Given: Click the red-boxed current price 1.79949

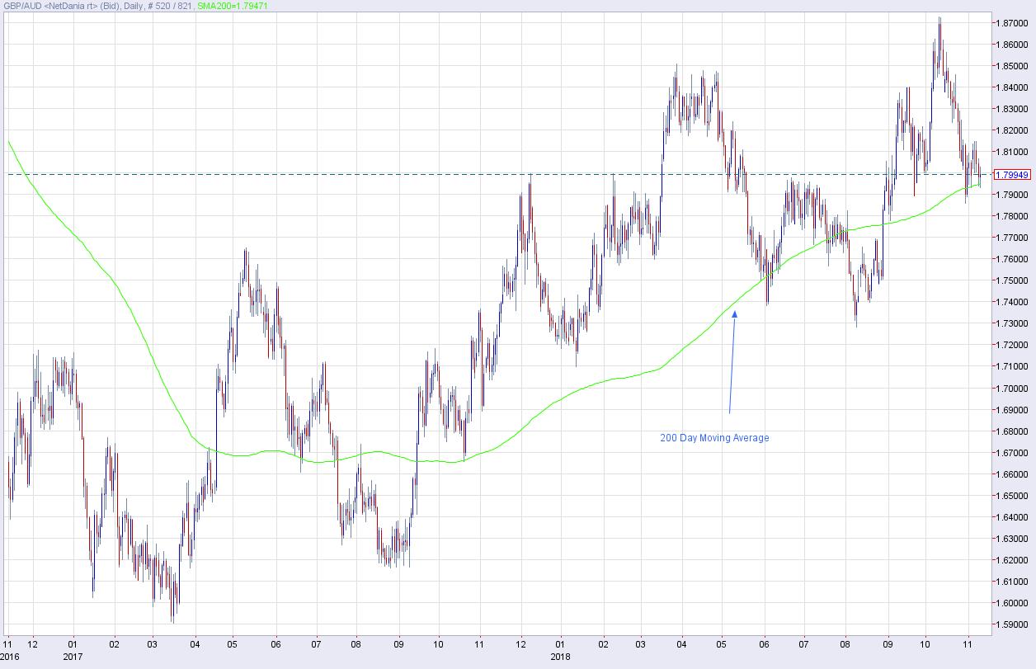Looking at the screenshot, I should [1010, 175].
